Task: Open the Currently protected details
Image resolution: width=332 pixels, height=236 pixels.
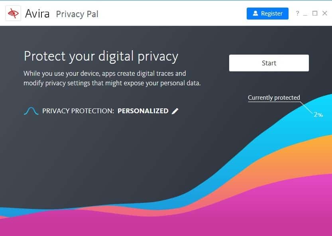Action: (x=274, y=97)
